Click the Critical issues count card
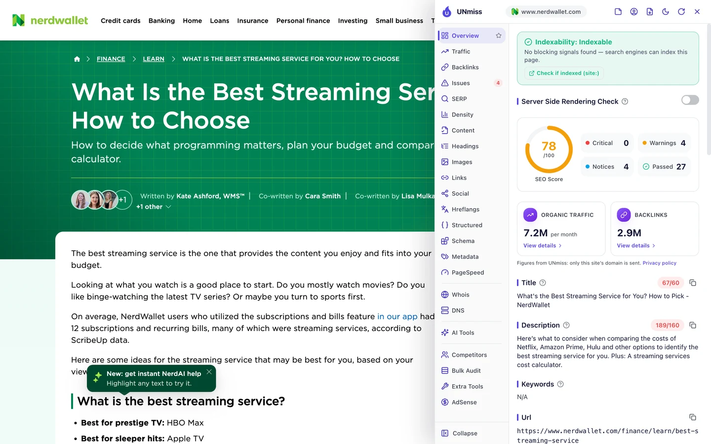The height and width of the screenshot is (444, 711). click(607, 143)
